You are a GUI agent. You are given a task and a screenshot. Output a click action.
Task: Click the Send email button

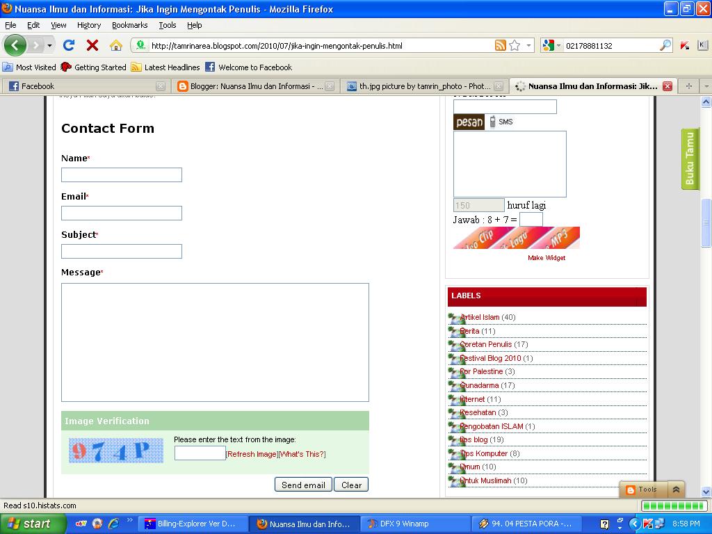click(303, 485)
